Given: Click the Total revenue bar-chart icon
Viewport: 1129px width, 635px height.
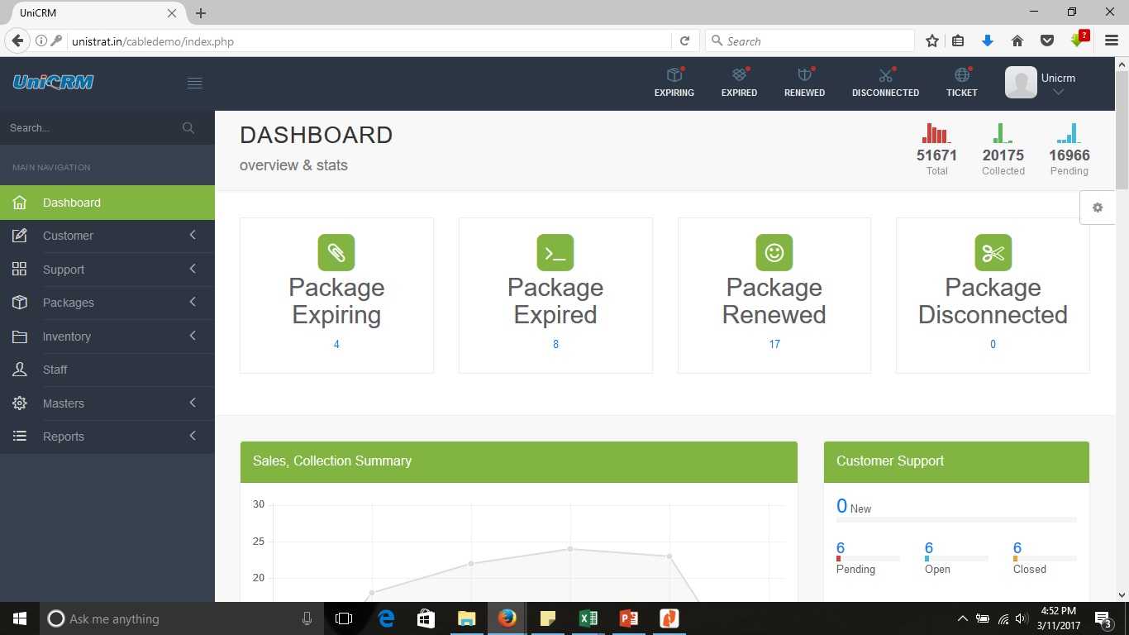Looking at the screenshot, I should [x=936, y=132].
